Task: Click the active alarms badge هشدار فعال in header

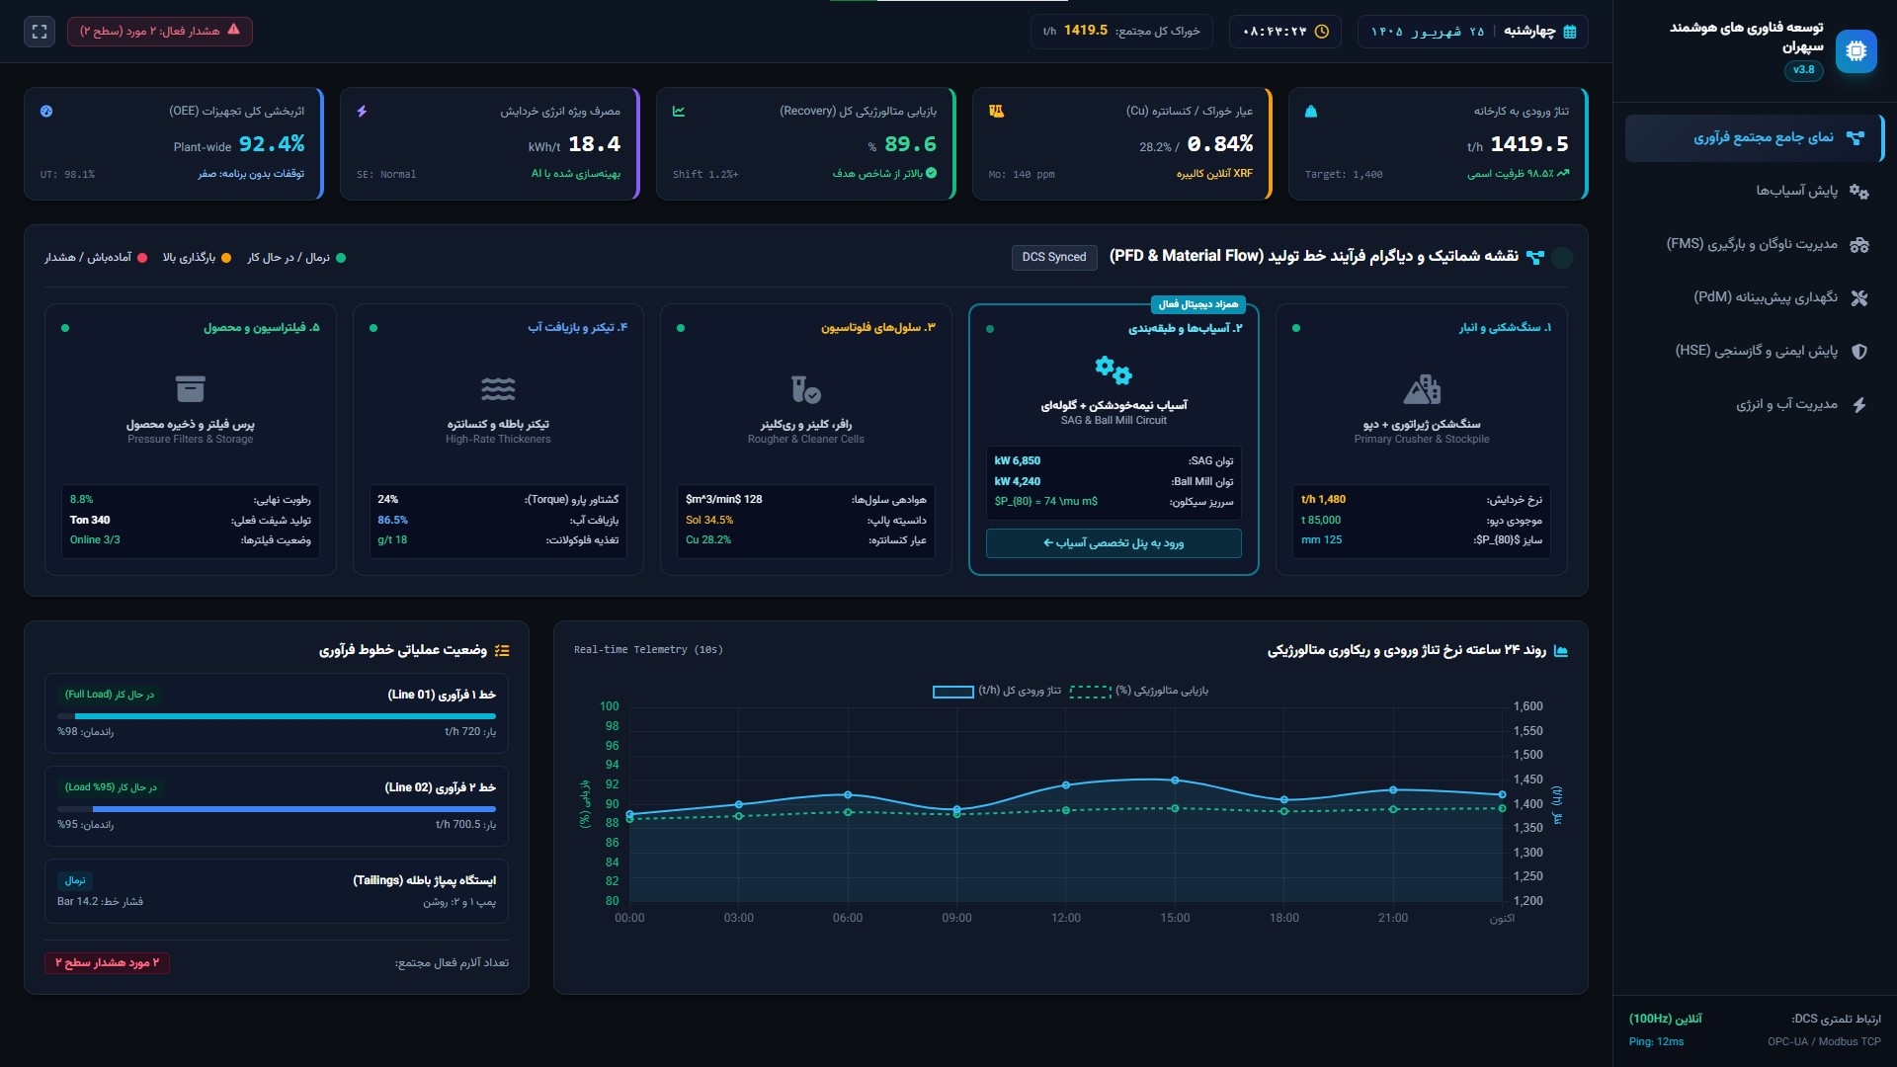Action: tap(160, 32)
